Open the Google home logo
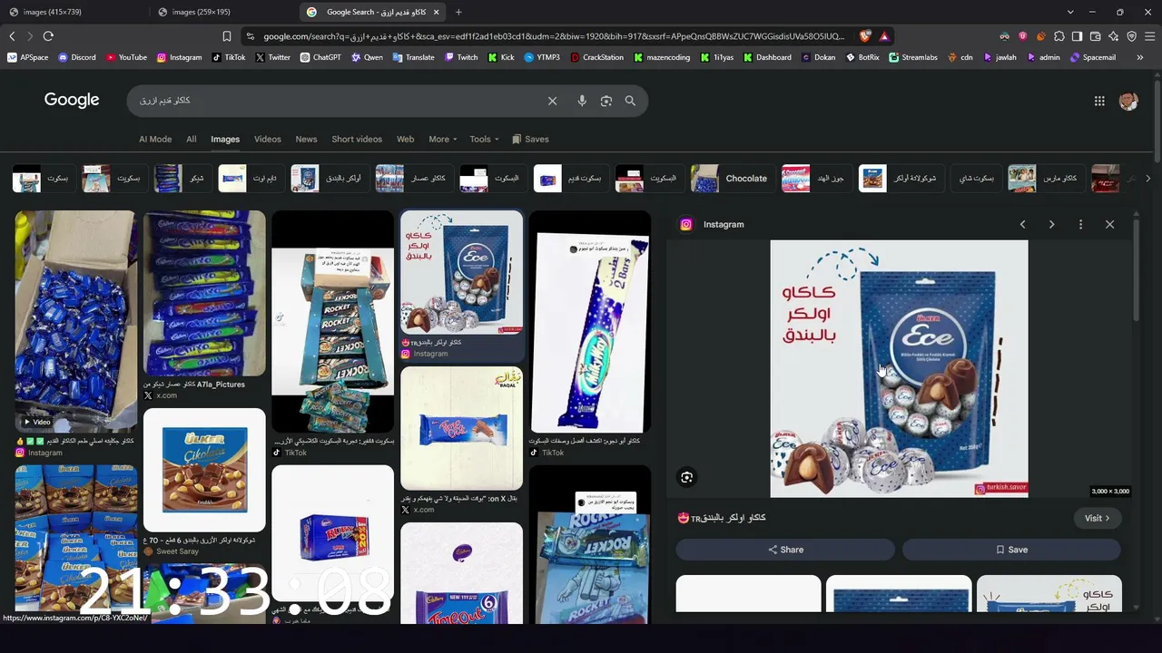 (72, 100)
